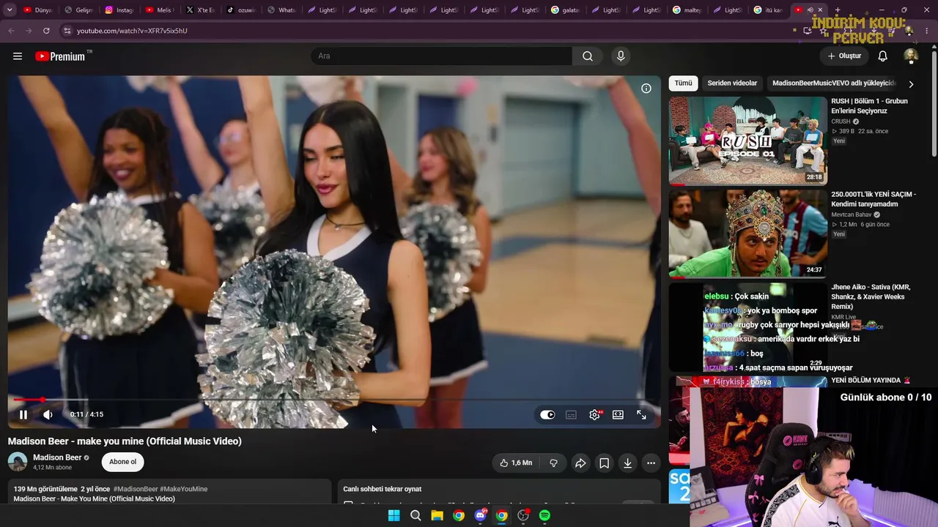Click the Oluştur create button

[x=844, y=56]
